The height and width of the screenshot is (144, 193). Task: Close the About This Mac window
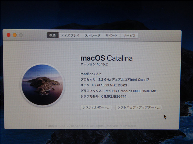[9, 35]
